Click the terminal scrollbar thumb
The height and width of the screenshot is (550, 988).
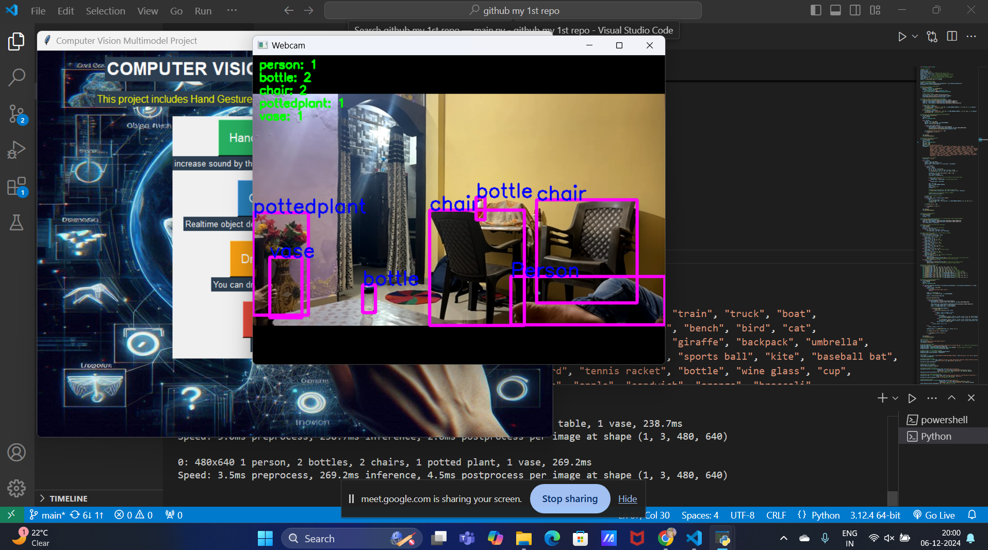[892, 498]
